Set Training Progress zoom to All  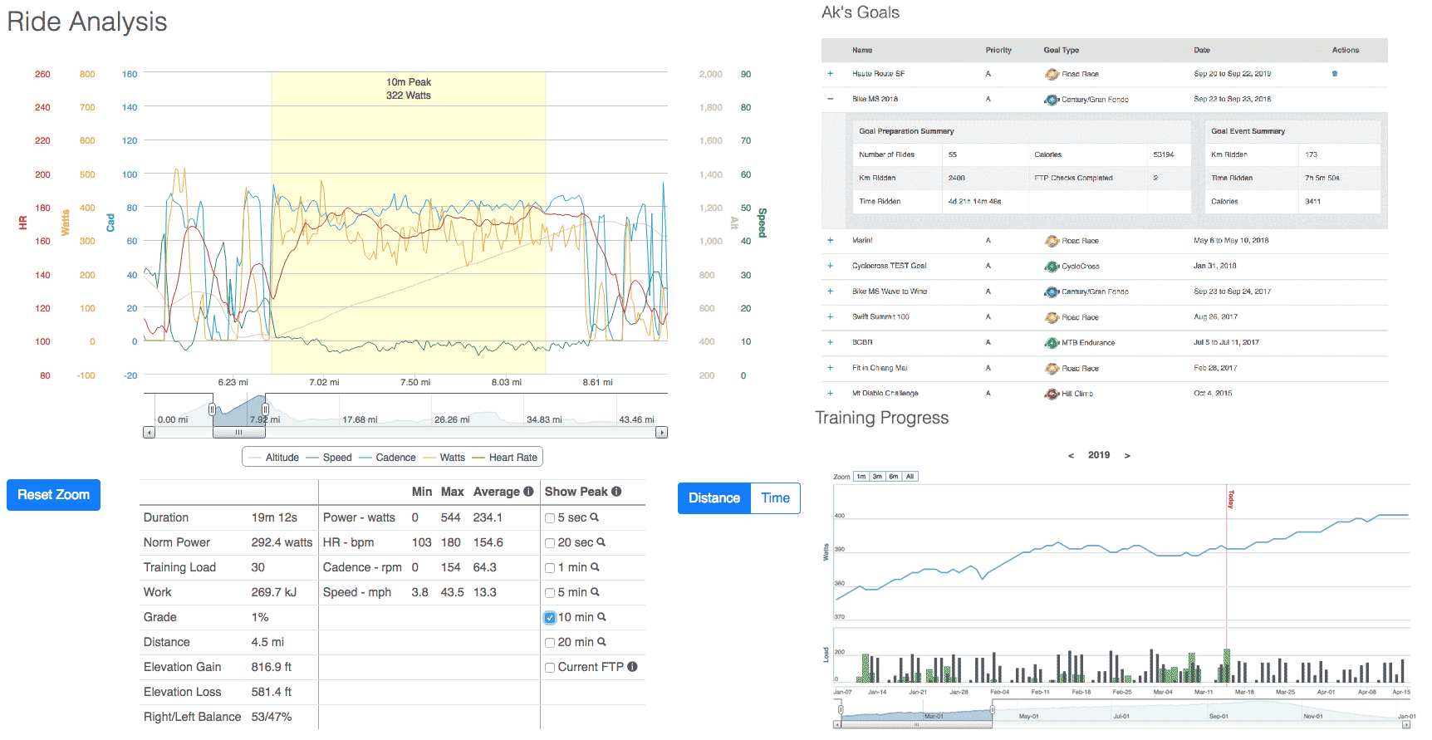tap(910, 477)
